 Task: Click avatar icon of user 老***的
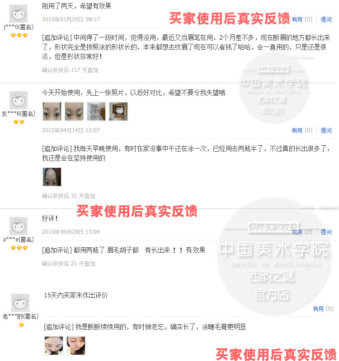[x=20, y=303]
